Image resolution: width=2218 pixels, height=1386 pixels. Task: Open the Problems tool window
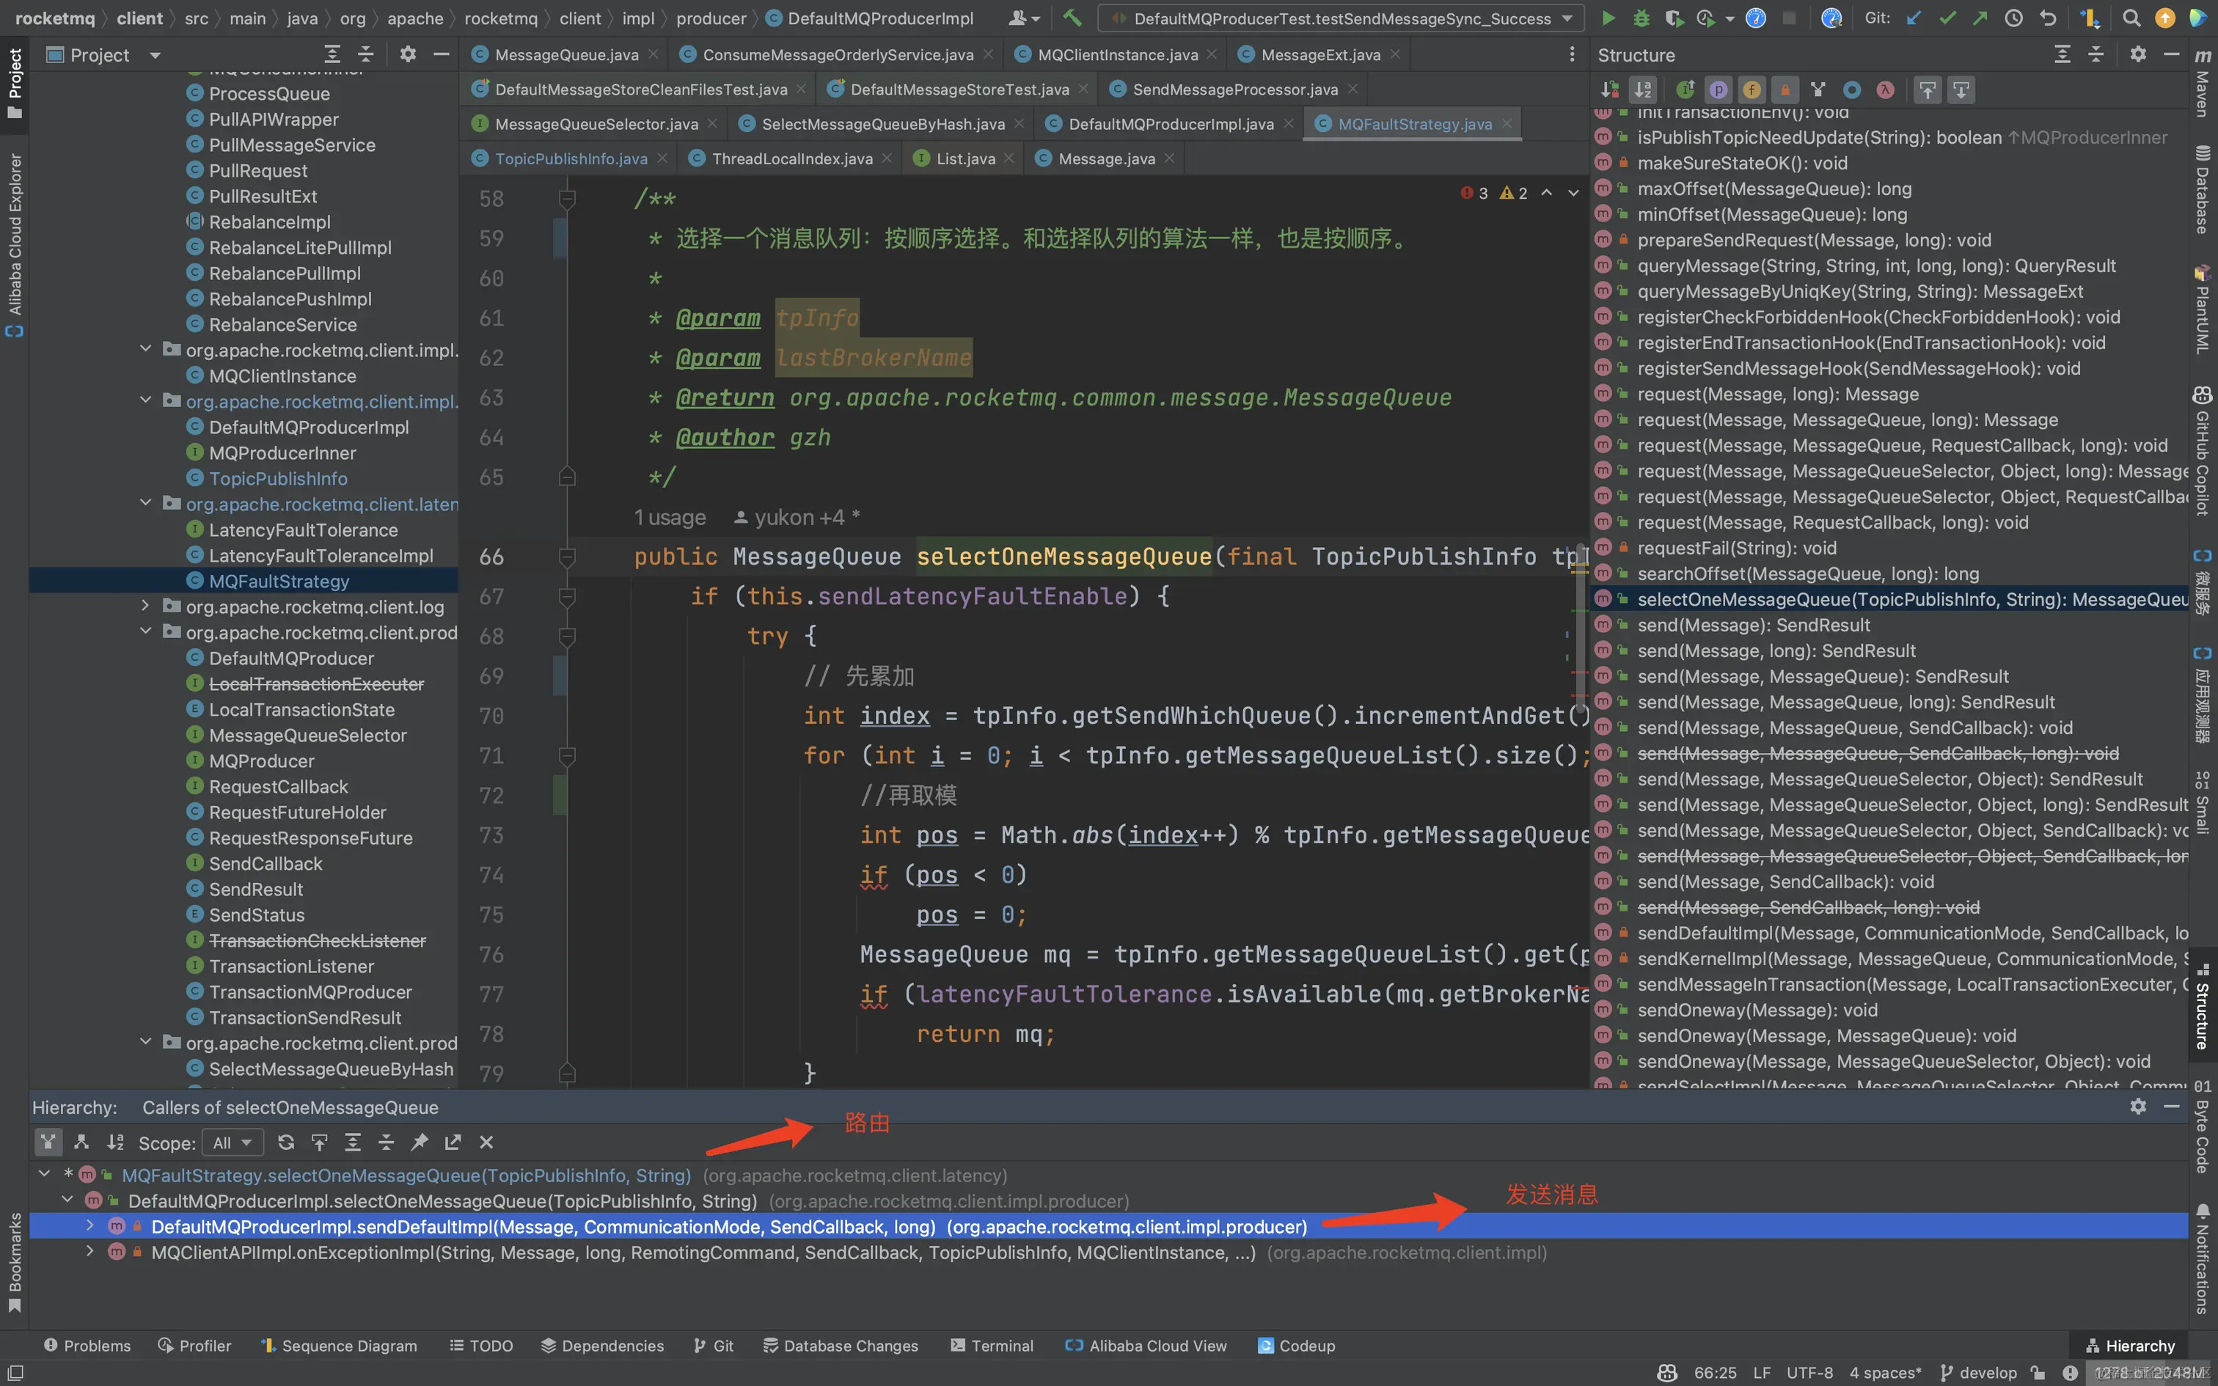pyautogui.click(x=87, y=1346)
